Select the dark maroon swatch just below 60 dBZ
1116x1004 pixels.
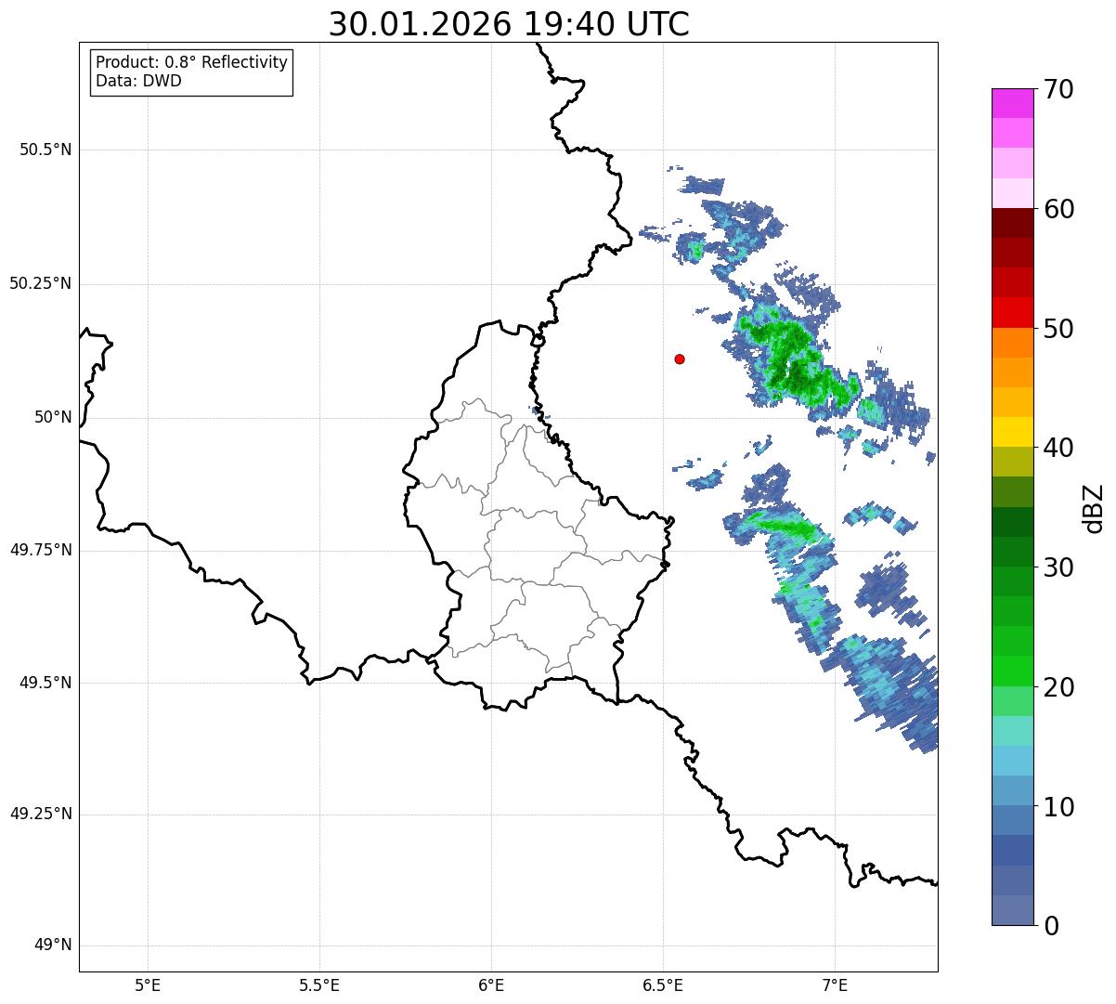1013,224
